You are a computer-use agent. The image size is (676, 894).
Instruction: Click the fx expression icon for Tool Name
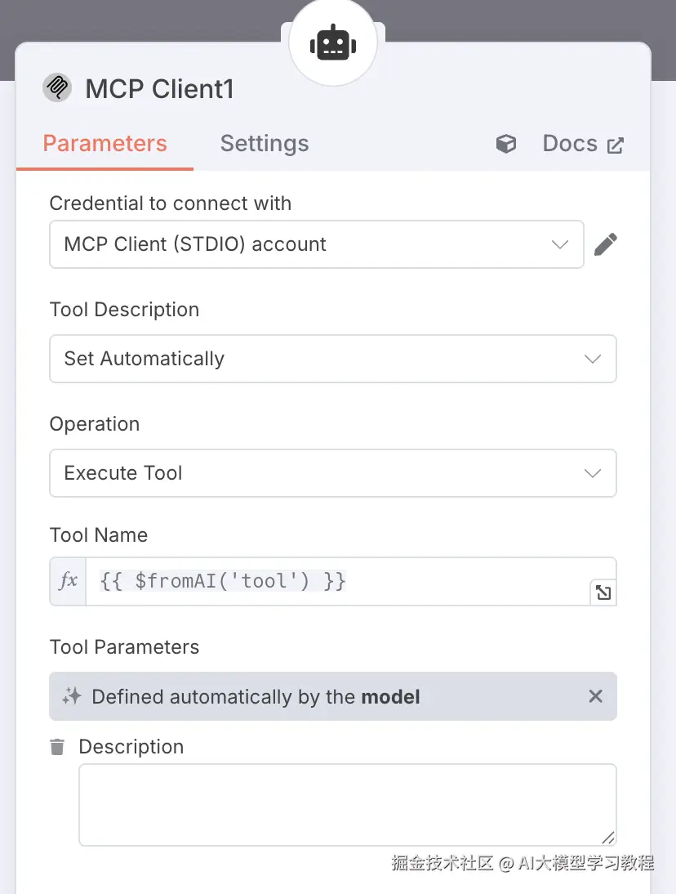tap(68, 581)
